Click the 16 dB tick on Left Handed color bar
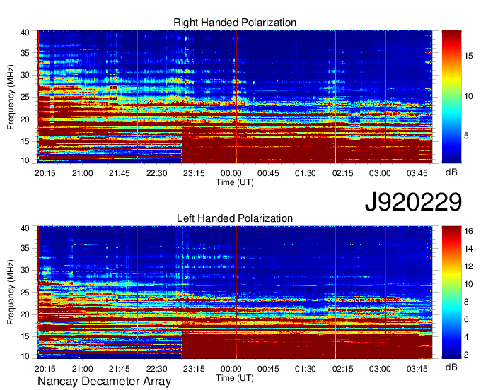 [x=468, y=231]
